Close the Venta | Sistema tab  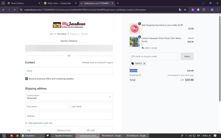click(39, 3)
